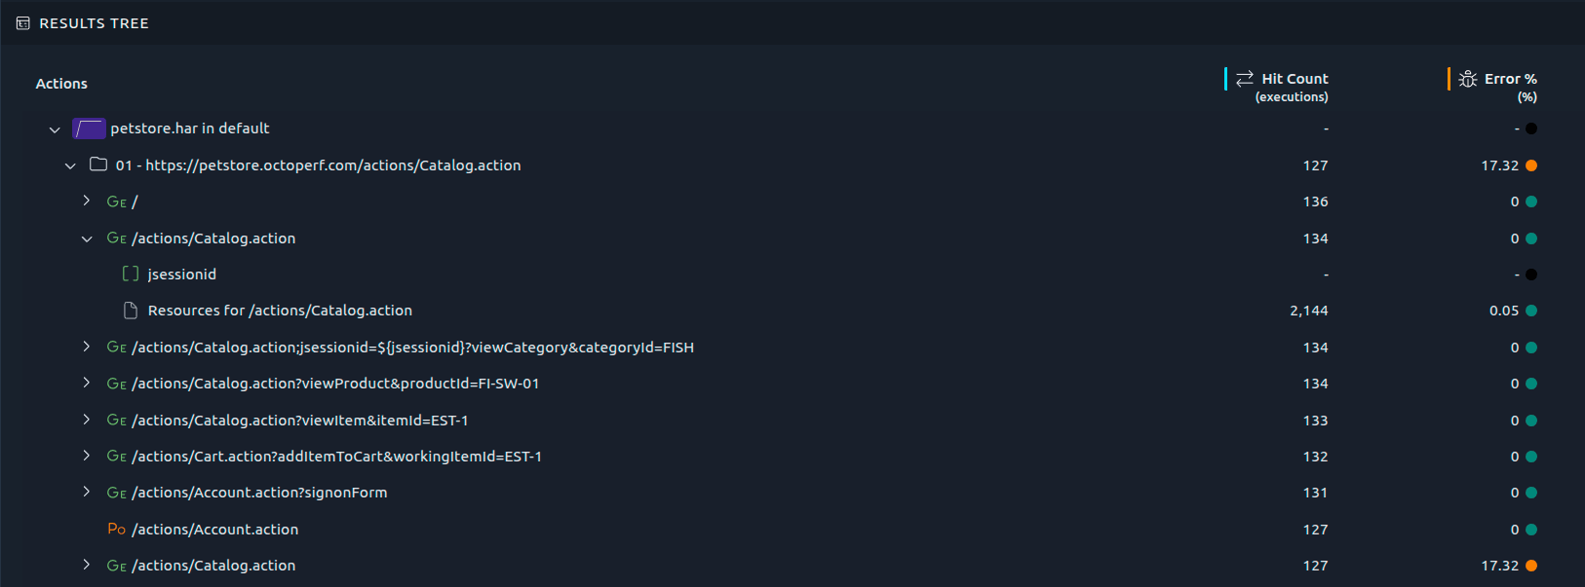Click GET icon of the viewCategory FISH row

pos(117,348)
